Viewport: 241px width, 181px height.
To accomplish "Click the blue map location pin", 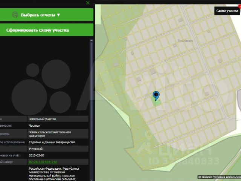I will point(156,95).
